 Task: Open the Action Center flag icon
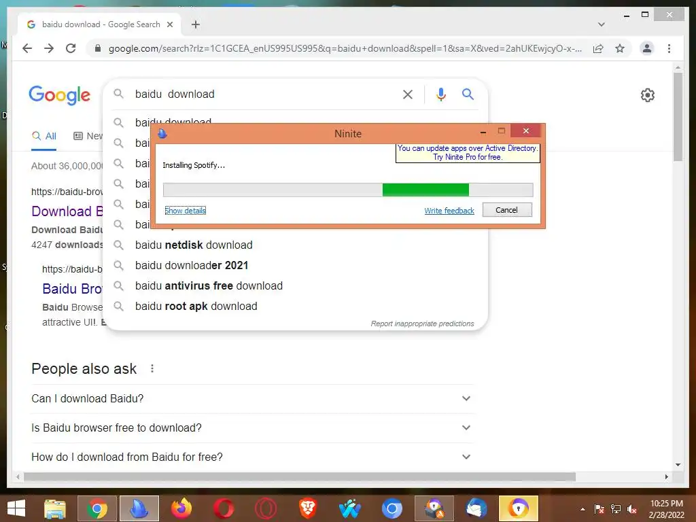click(599, 509)
